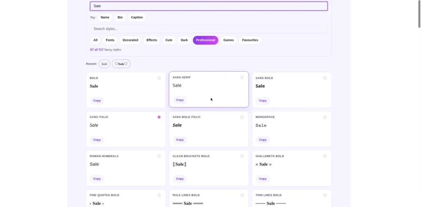Image resolution: width=421 pixels, height=207 pixels.
Task: Favourite Clean Brackets Bold with star
Action: [242, 156]
